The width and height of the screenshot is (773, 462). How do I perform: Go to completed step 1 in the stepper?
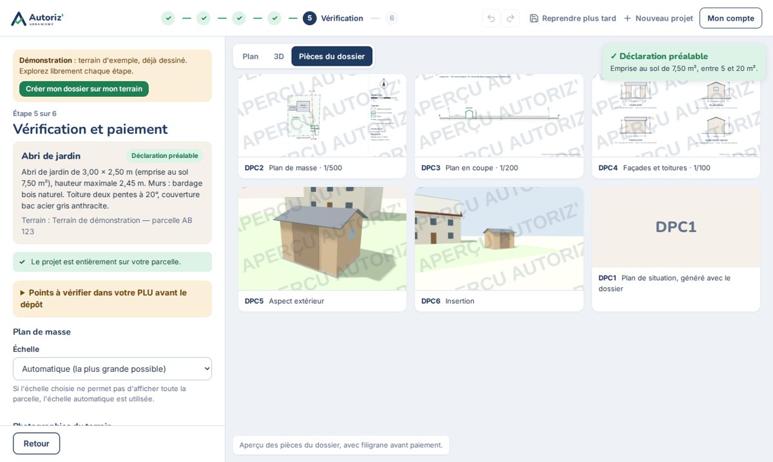(168, 18)
